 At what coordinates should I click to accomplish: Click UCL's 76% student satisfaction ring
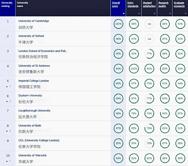tap(149, 143)
